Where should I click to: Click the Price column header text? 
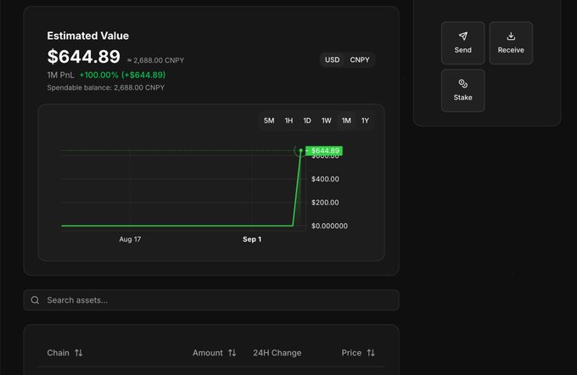(x=351, y=353)
